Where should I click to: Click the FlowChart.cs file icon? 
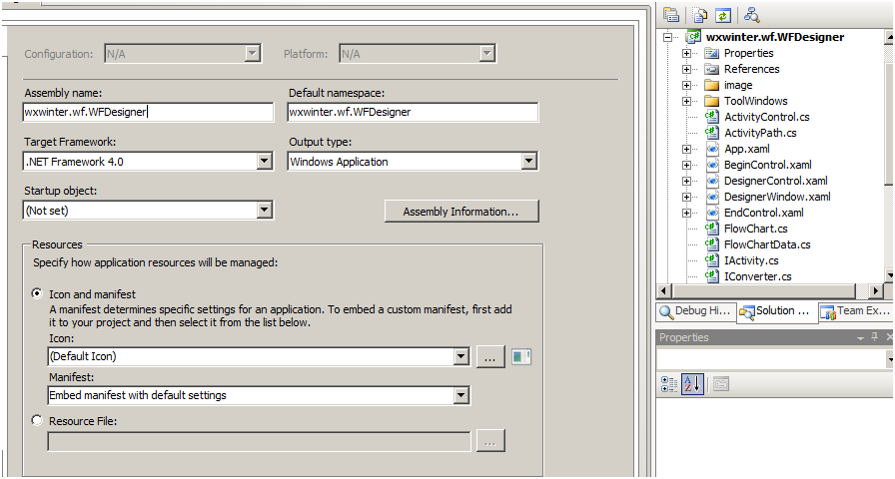pyautogui.click(x=711, y=229)
